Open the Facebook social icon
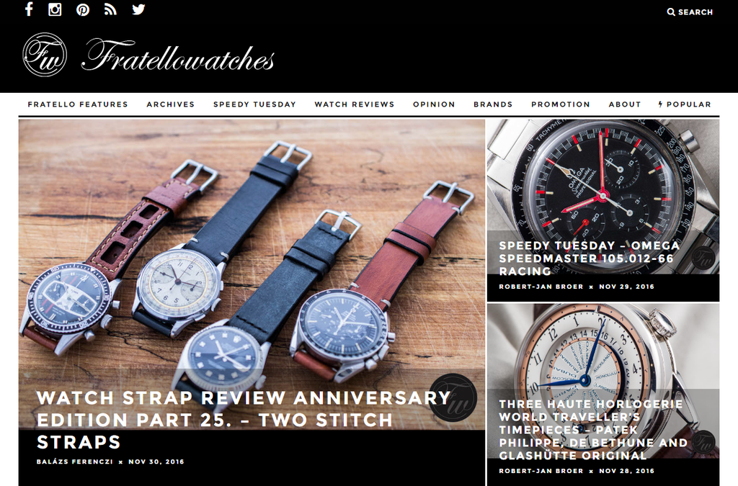The width and height of the screenshot is (738, 486). click(29, 9)
